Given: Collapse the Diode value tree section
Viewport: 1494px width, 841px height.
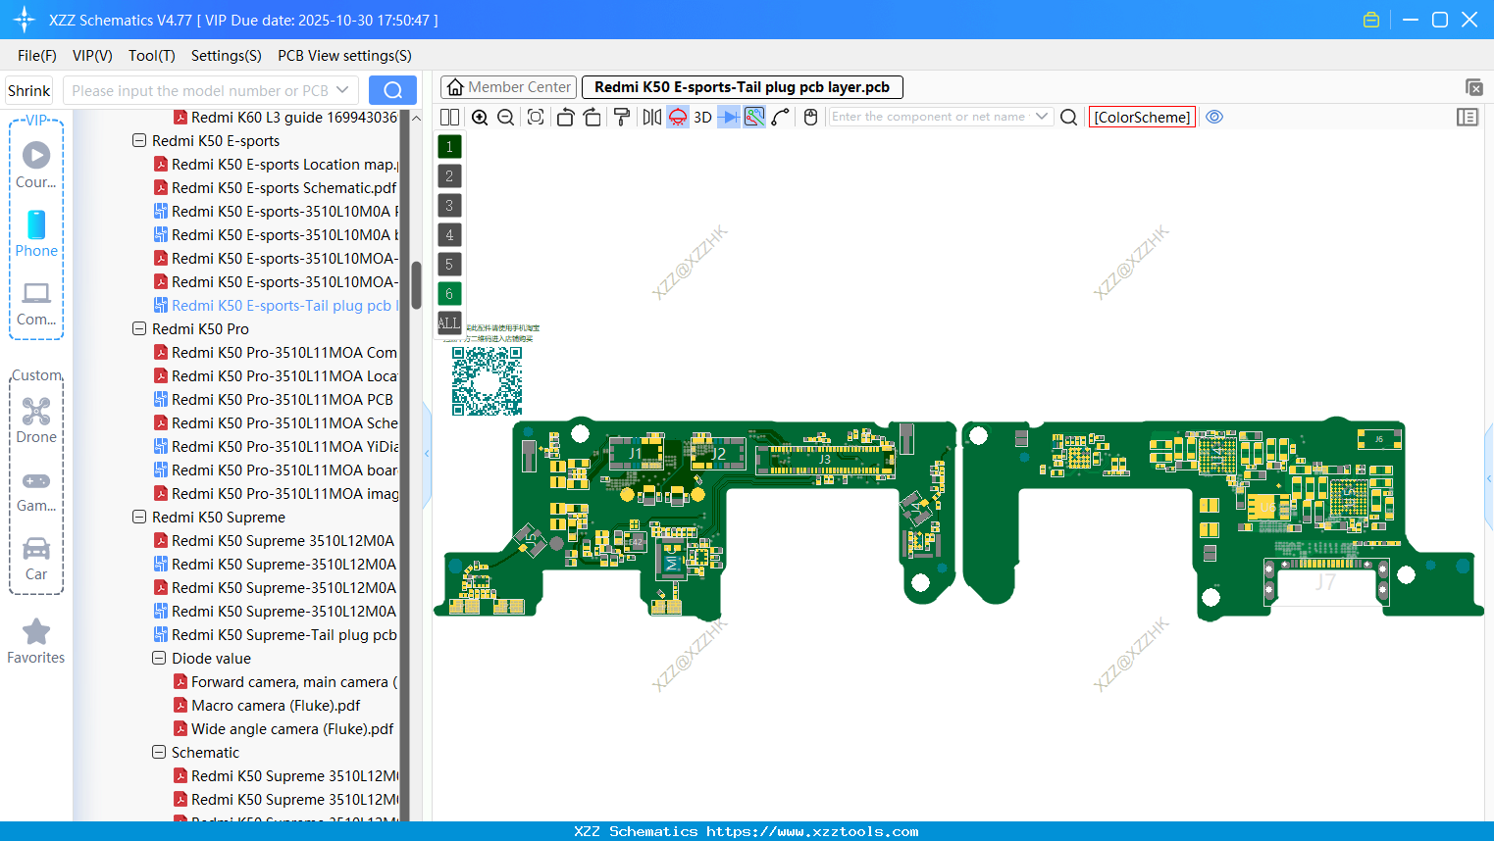Looking at the screenshot, I should click(x=158, y=658).
